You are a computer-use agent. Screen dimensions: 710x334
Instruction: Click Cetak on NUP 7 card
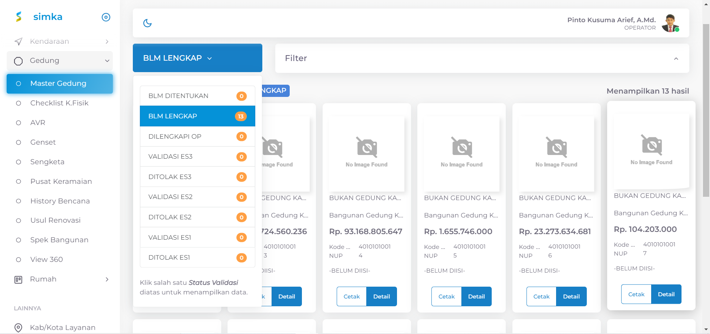coord(636,294)
